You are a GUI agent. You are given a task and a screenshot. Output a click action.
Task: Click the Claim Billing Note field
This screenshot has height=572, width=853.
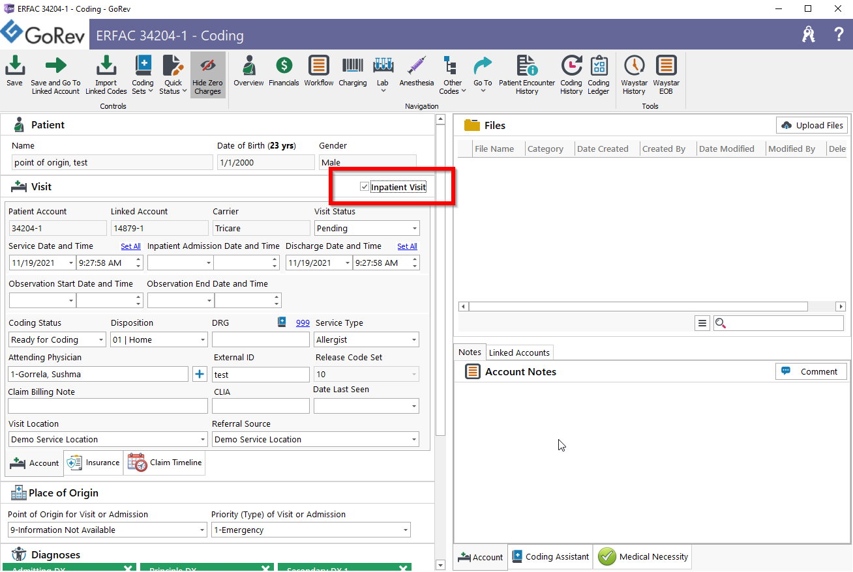108,406
